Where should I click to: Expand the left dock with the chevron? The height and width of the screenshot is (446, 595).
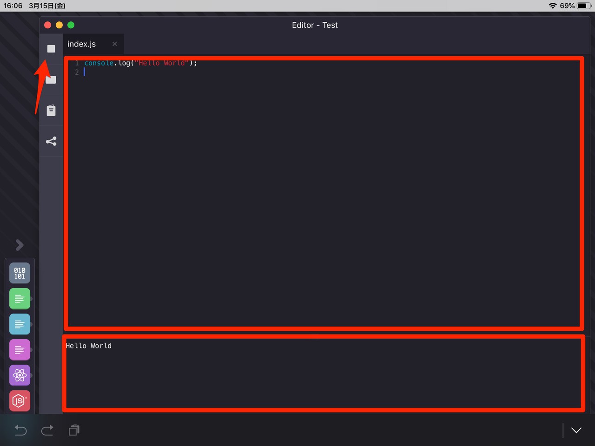[20, 245]
